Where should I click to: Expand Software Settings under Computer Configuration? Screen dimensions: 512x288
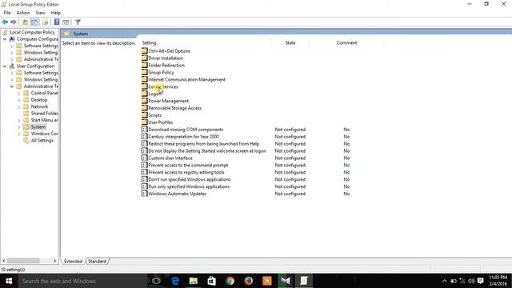click(12, 46)
